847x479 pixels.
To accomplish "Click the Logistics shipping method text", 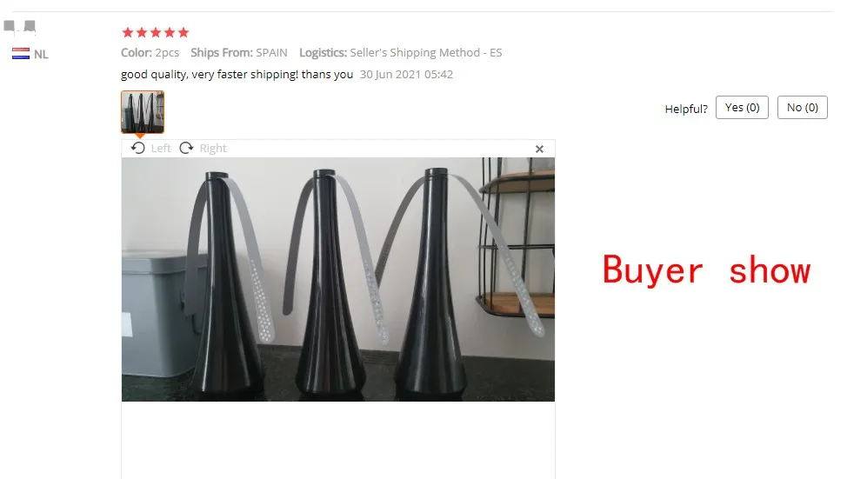I will pos(400,52).
